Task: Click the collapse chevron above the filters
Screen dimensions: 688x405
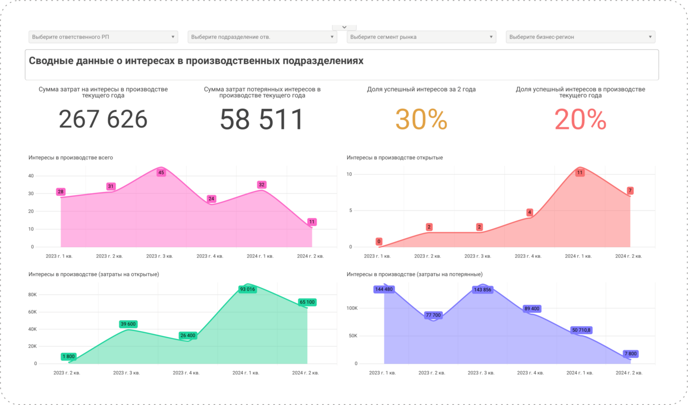Action: coord(344,27)
